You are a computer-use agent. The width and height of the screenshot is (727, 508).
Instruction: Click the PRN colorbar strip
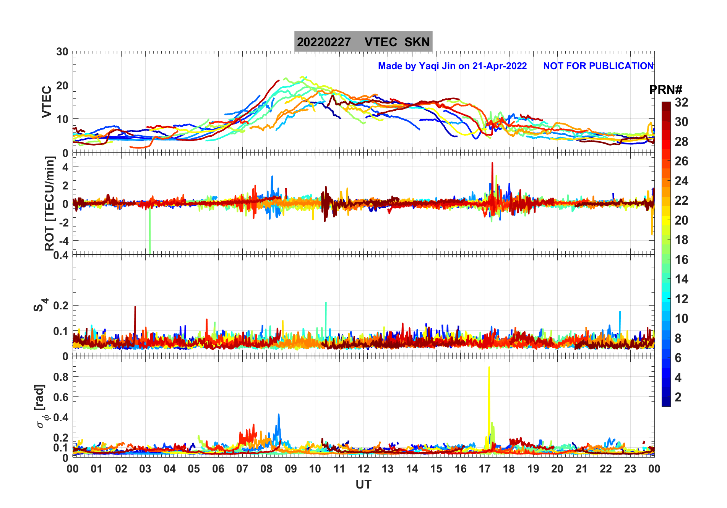[x=666, y=254]
